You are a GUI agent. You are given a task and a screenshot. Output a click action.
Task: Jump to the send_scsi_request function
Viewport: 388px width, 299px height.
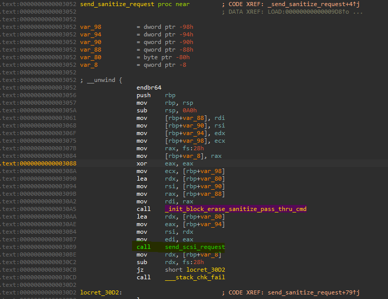[195, 247]
